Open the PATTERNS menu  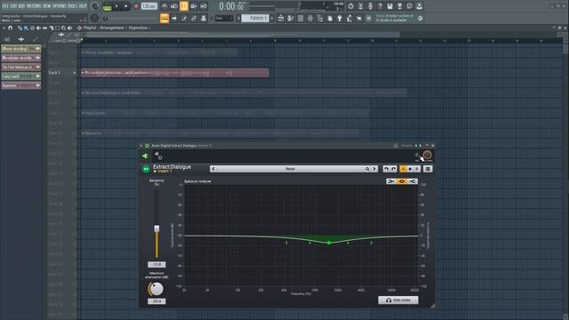coord(34,6)
